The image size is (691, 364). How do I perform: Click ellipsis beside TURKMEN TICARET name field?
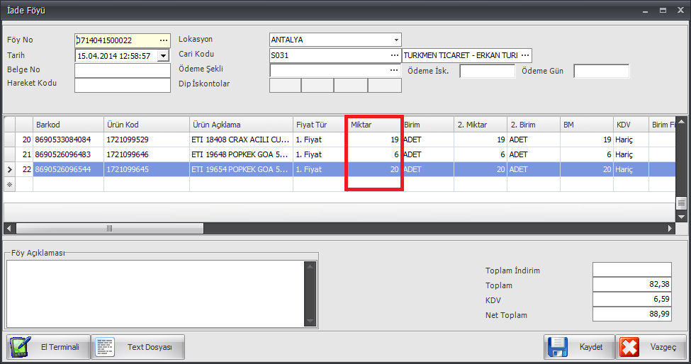point(525,55)
